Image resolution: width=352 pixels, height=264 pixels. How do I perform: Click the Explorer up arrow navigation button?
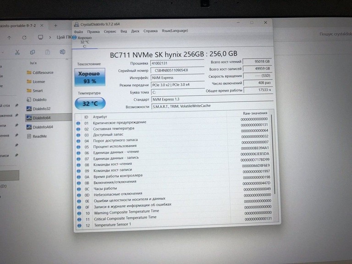[x=9, y=38]
